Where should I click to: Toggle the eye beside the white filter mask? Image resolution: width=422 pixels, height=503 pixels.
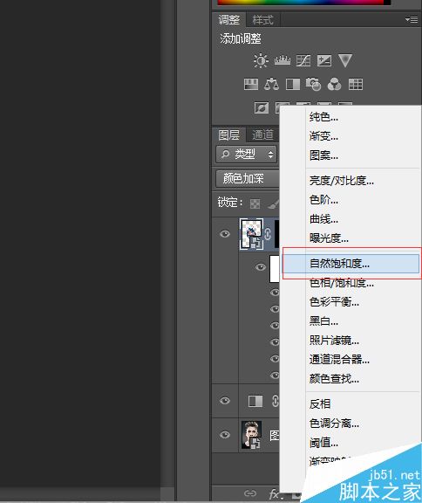[x=261, y=267]
